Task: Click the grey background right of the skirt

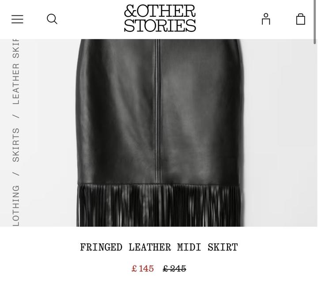Action: pyautogui.click(x=280, y=133)
